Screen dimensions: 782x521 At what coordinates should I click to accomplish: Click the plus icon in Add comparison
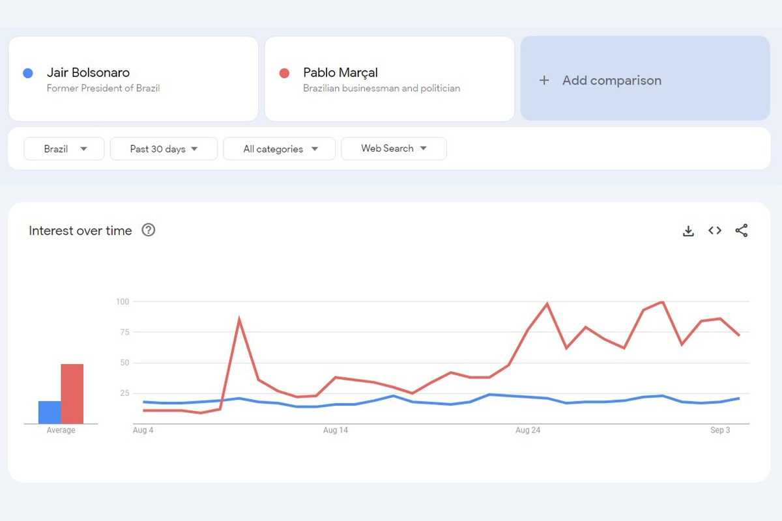pyautogui.click(x=544, y=81)
